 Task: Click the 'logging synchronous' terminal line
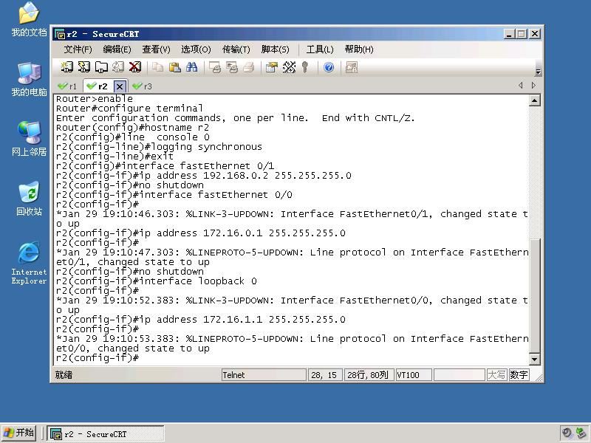coord(159,147)
